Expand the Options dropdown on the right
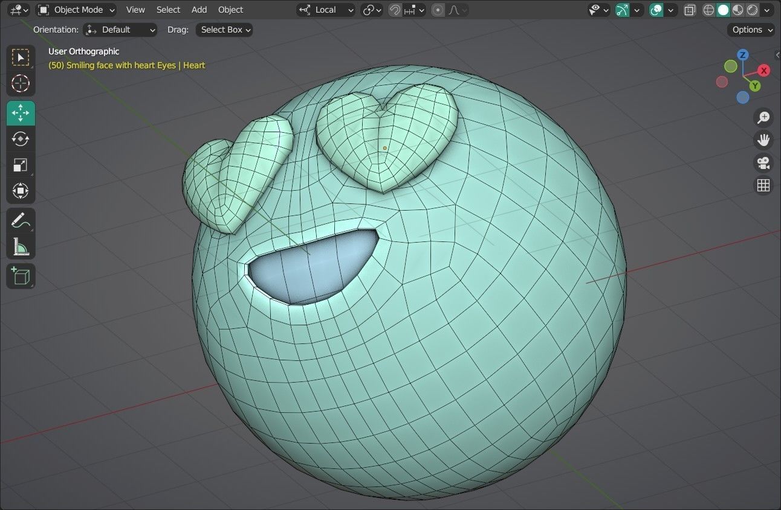 point(750,30)
